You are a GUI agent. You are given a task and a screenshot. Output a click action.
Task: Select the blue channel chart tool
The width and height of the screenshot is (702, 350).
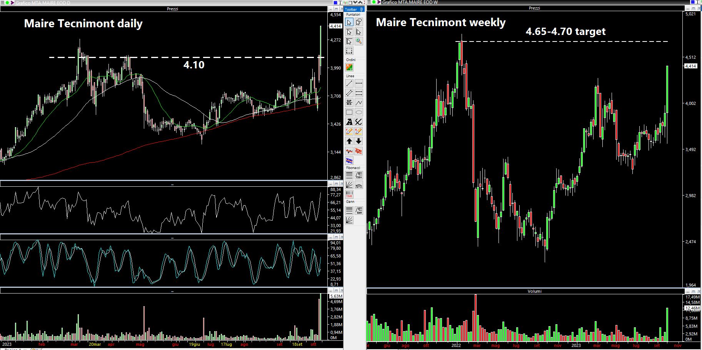pyautogui.click(x=349, y=161)
